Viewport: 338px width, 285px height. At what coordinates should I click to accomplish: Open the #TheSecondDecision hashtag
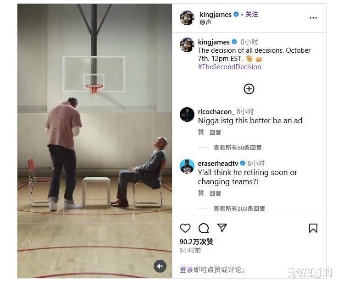[x=229, y=67]
